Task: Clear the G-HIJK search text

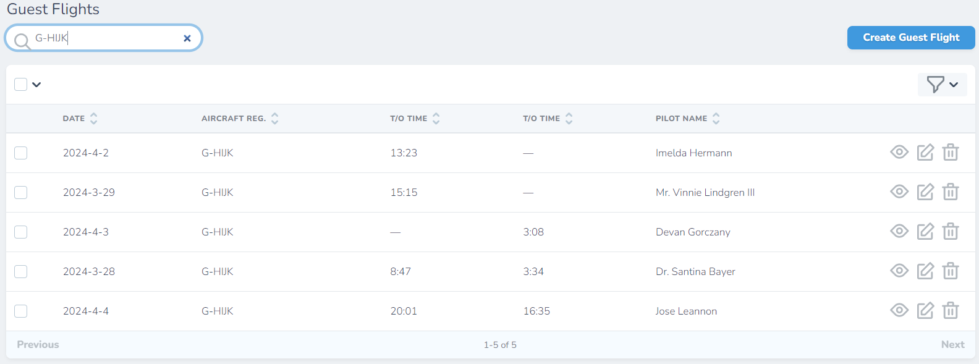Action: click(x=187, y=38)
